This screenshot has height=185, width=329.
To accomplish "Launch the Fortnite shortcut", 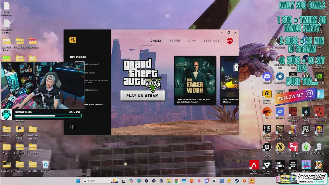I will (319, 96).
